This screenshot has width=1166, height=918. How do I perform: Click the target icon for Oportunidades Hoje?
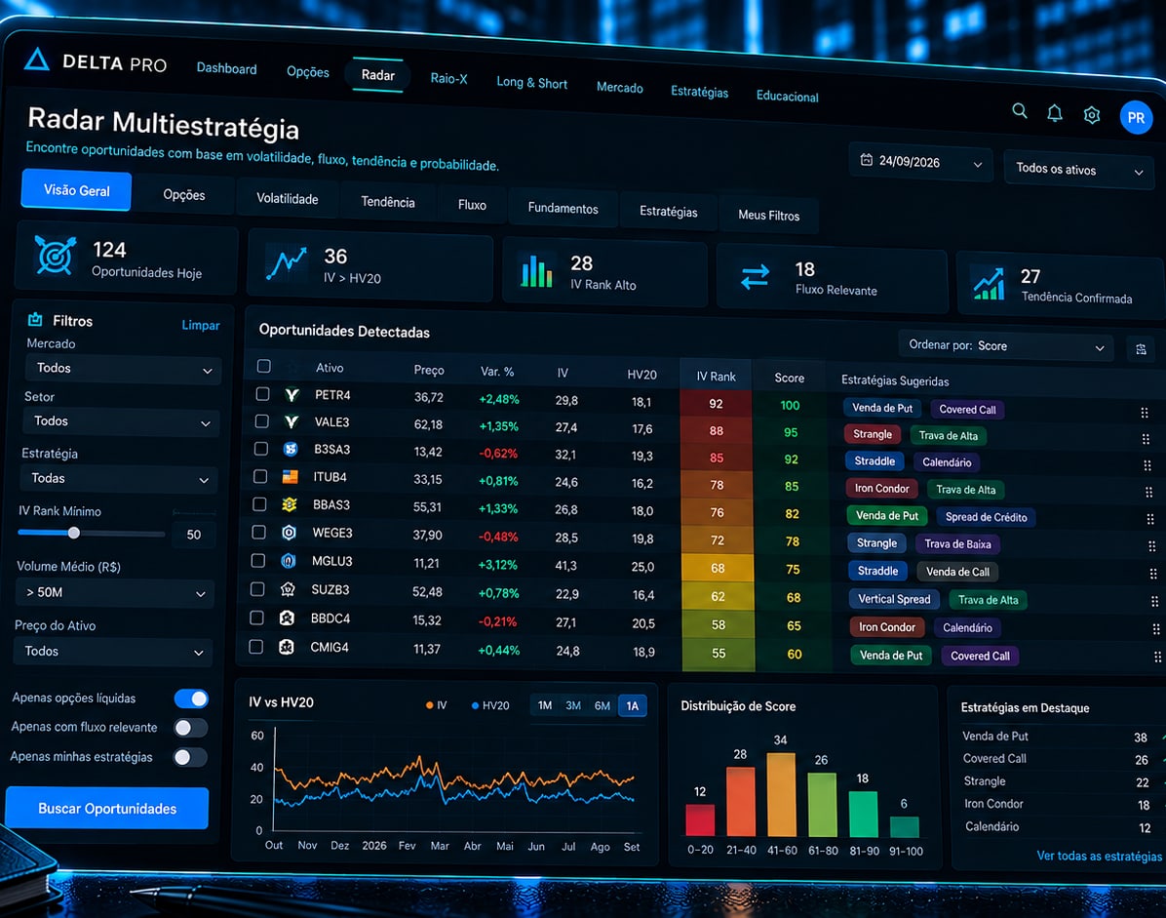55,256
